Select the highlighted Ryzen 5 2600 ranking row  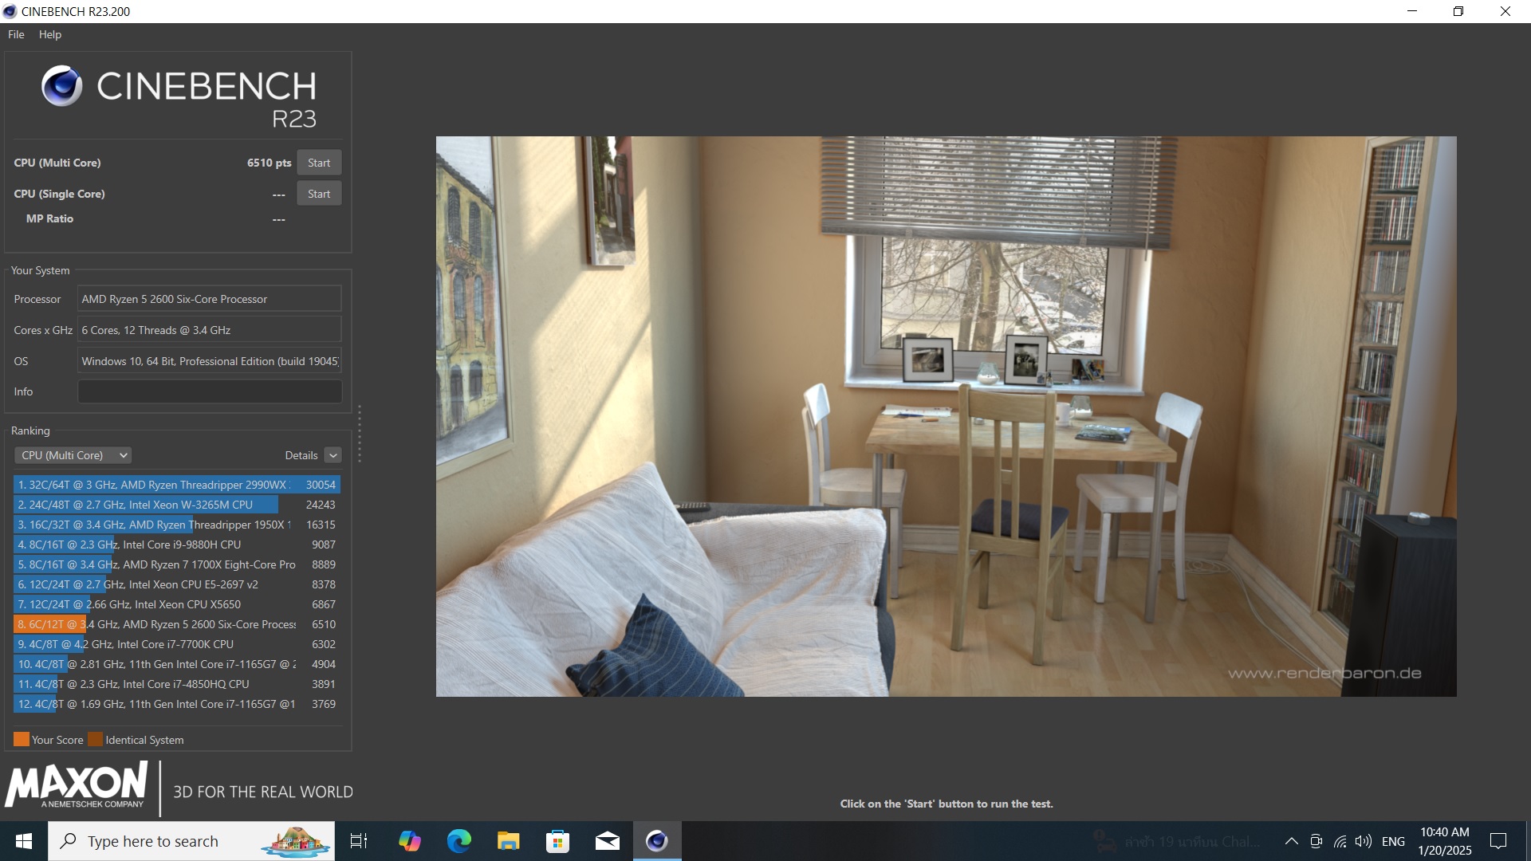[x=176, y=624]
